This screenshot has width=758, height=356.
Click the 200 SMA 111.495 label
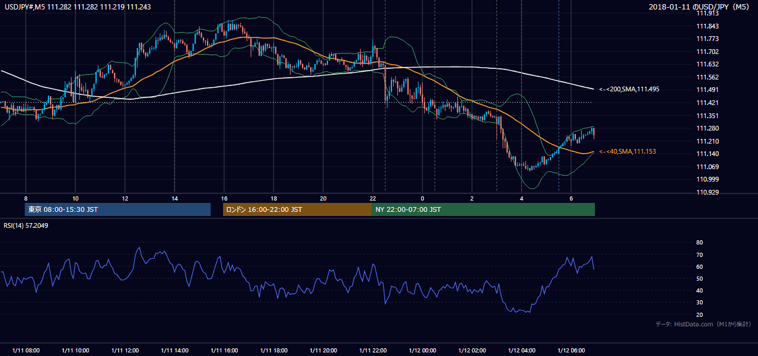coord(629,89)
